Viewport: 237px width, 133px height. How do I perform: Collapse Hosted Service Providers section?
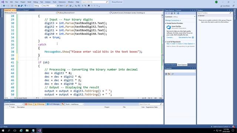coord(166,23)
